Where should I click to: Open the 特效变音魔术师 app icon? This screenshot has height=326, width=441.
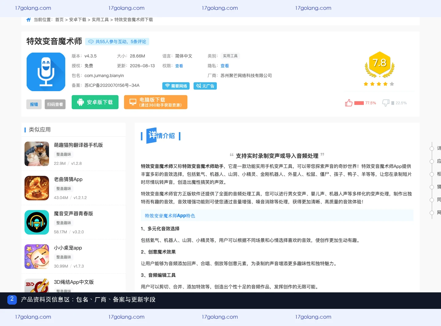pyautogui.click(x=46, y=72)
